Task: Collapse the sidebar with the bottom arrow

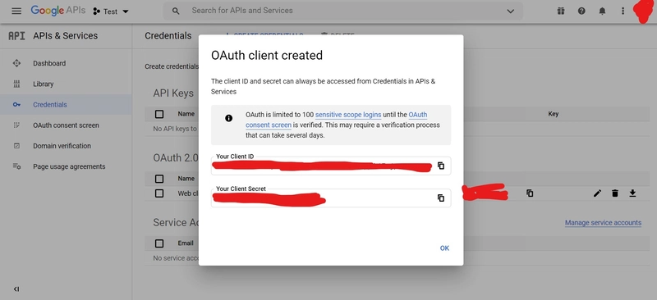Action: (x=16, y=289)
